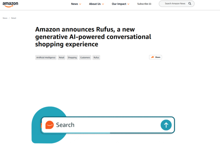The height and width of the screenshot is (157, 220).
Task: Go to the News breadcrumb
Action: pos(5,18)
